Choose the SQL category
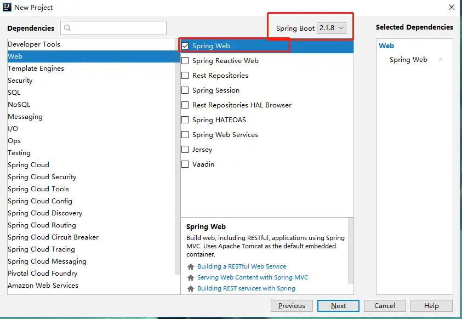Image resolution: width=462 pixels, height=319 pixels. [x=91, y=93]
